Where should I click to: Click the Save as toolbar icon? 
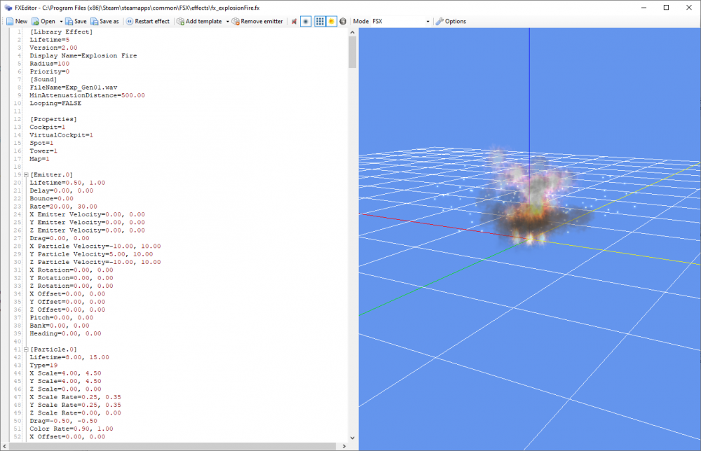(x=104, y=21)
